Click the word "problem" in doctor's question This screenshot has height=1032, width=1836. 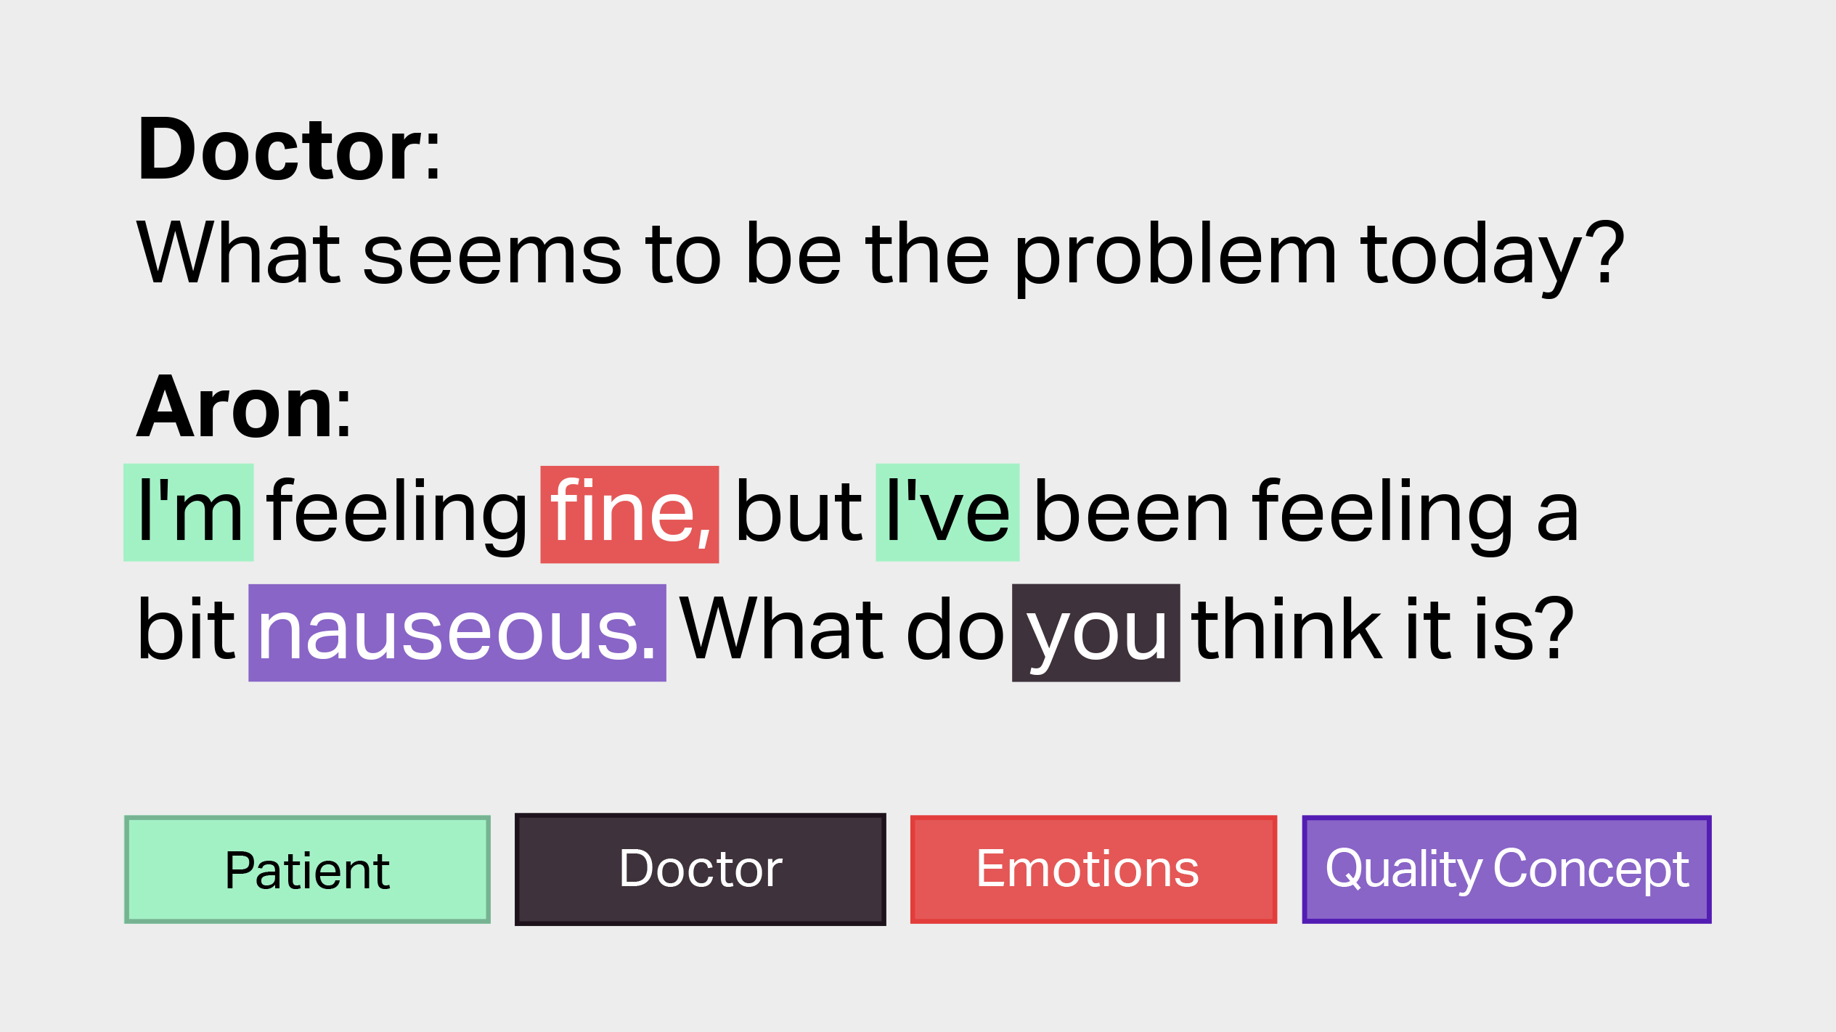(x=1175, y=255)
